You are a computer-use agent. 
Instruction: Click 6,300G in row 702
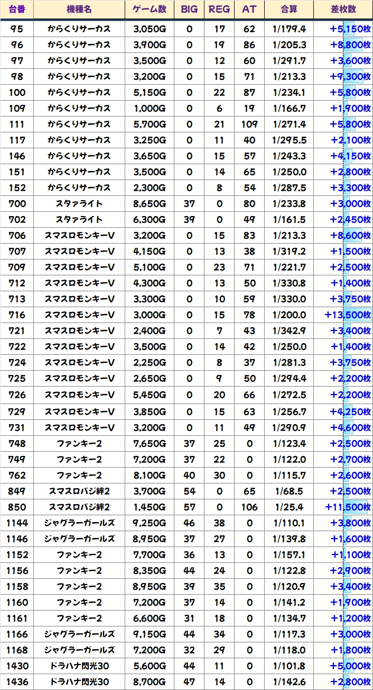150,219
